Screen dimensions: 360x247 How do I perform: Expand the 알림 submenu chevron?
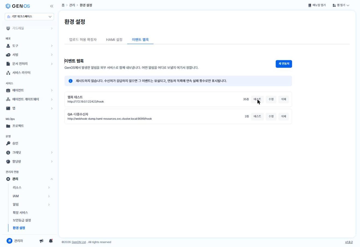pos(49,205)
